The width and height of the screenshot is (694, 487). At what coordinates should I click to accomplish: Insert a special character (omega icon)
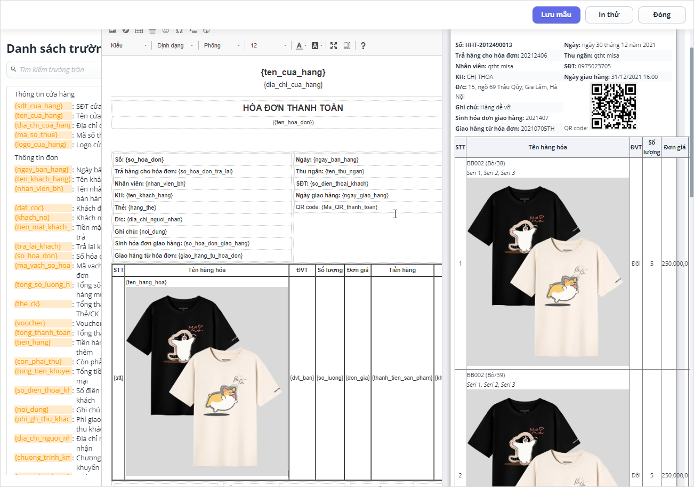[179, 30]
